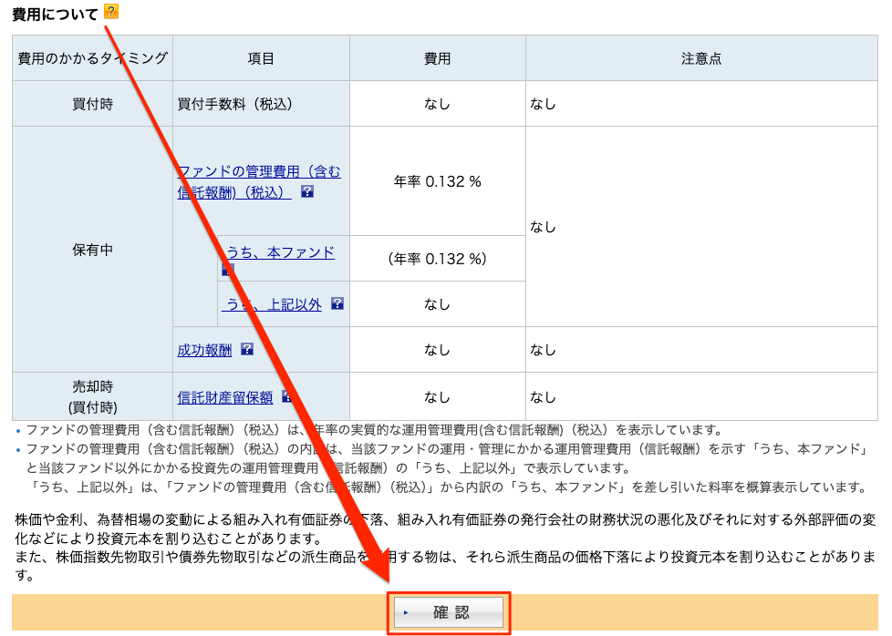Open the 成功報酬 link
The height and width of the screenshot is (636, 892).
(x=203, y=350)
